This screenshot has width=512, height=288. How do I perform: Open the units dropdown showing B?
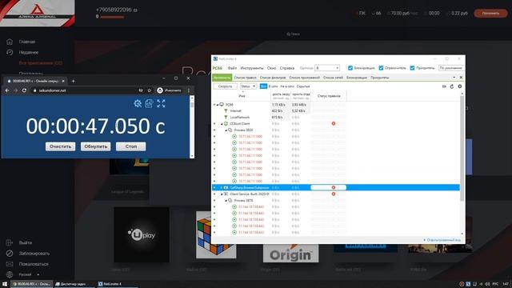tap(327, 68)
